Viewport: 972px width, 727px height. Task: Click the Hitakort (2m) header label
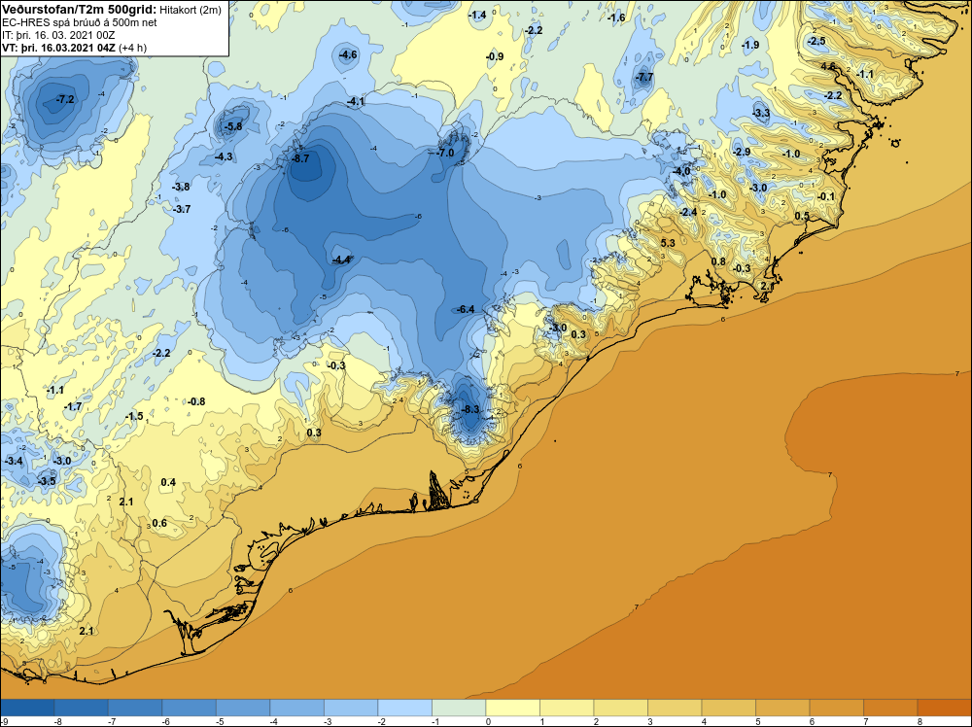[x=191, y=11]
